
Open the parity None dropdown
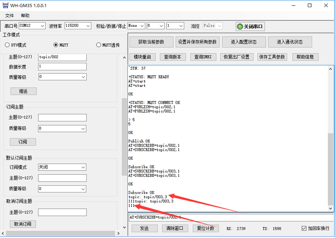(136, 26)
